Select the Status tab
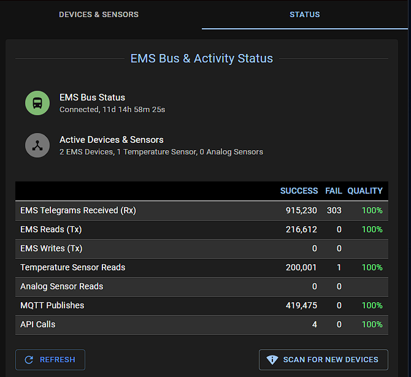 [305, 15]
